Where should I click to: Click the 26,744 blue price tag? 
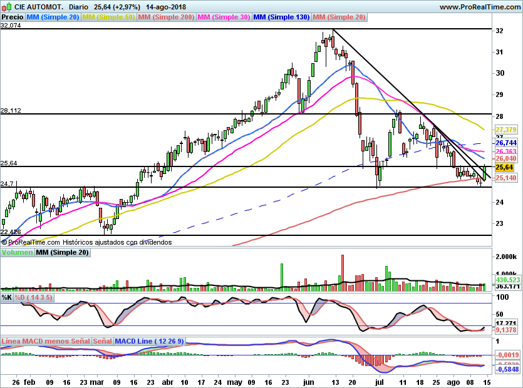point(506,143)
